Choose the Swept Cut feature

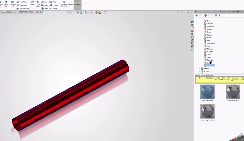pyautogui.click(x=22, y=2)
